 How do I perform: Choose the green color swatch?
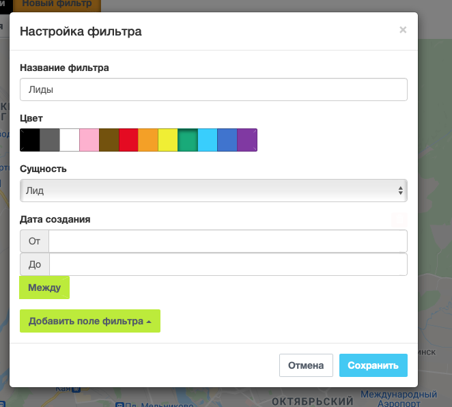tap(188, 139)
